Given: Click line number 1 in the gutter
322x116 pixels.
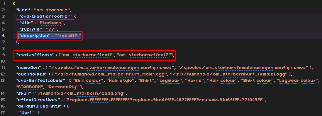Looking at the screenshot, I should [x=4, y=4].
